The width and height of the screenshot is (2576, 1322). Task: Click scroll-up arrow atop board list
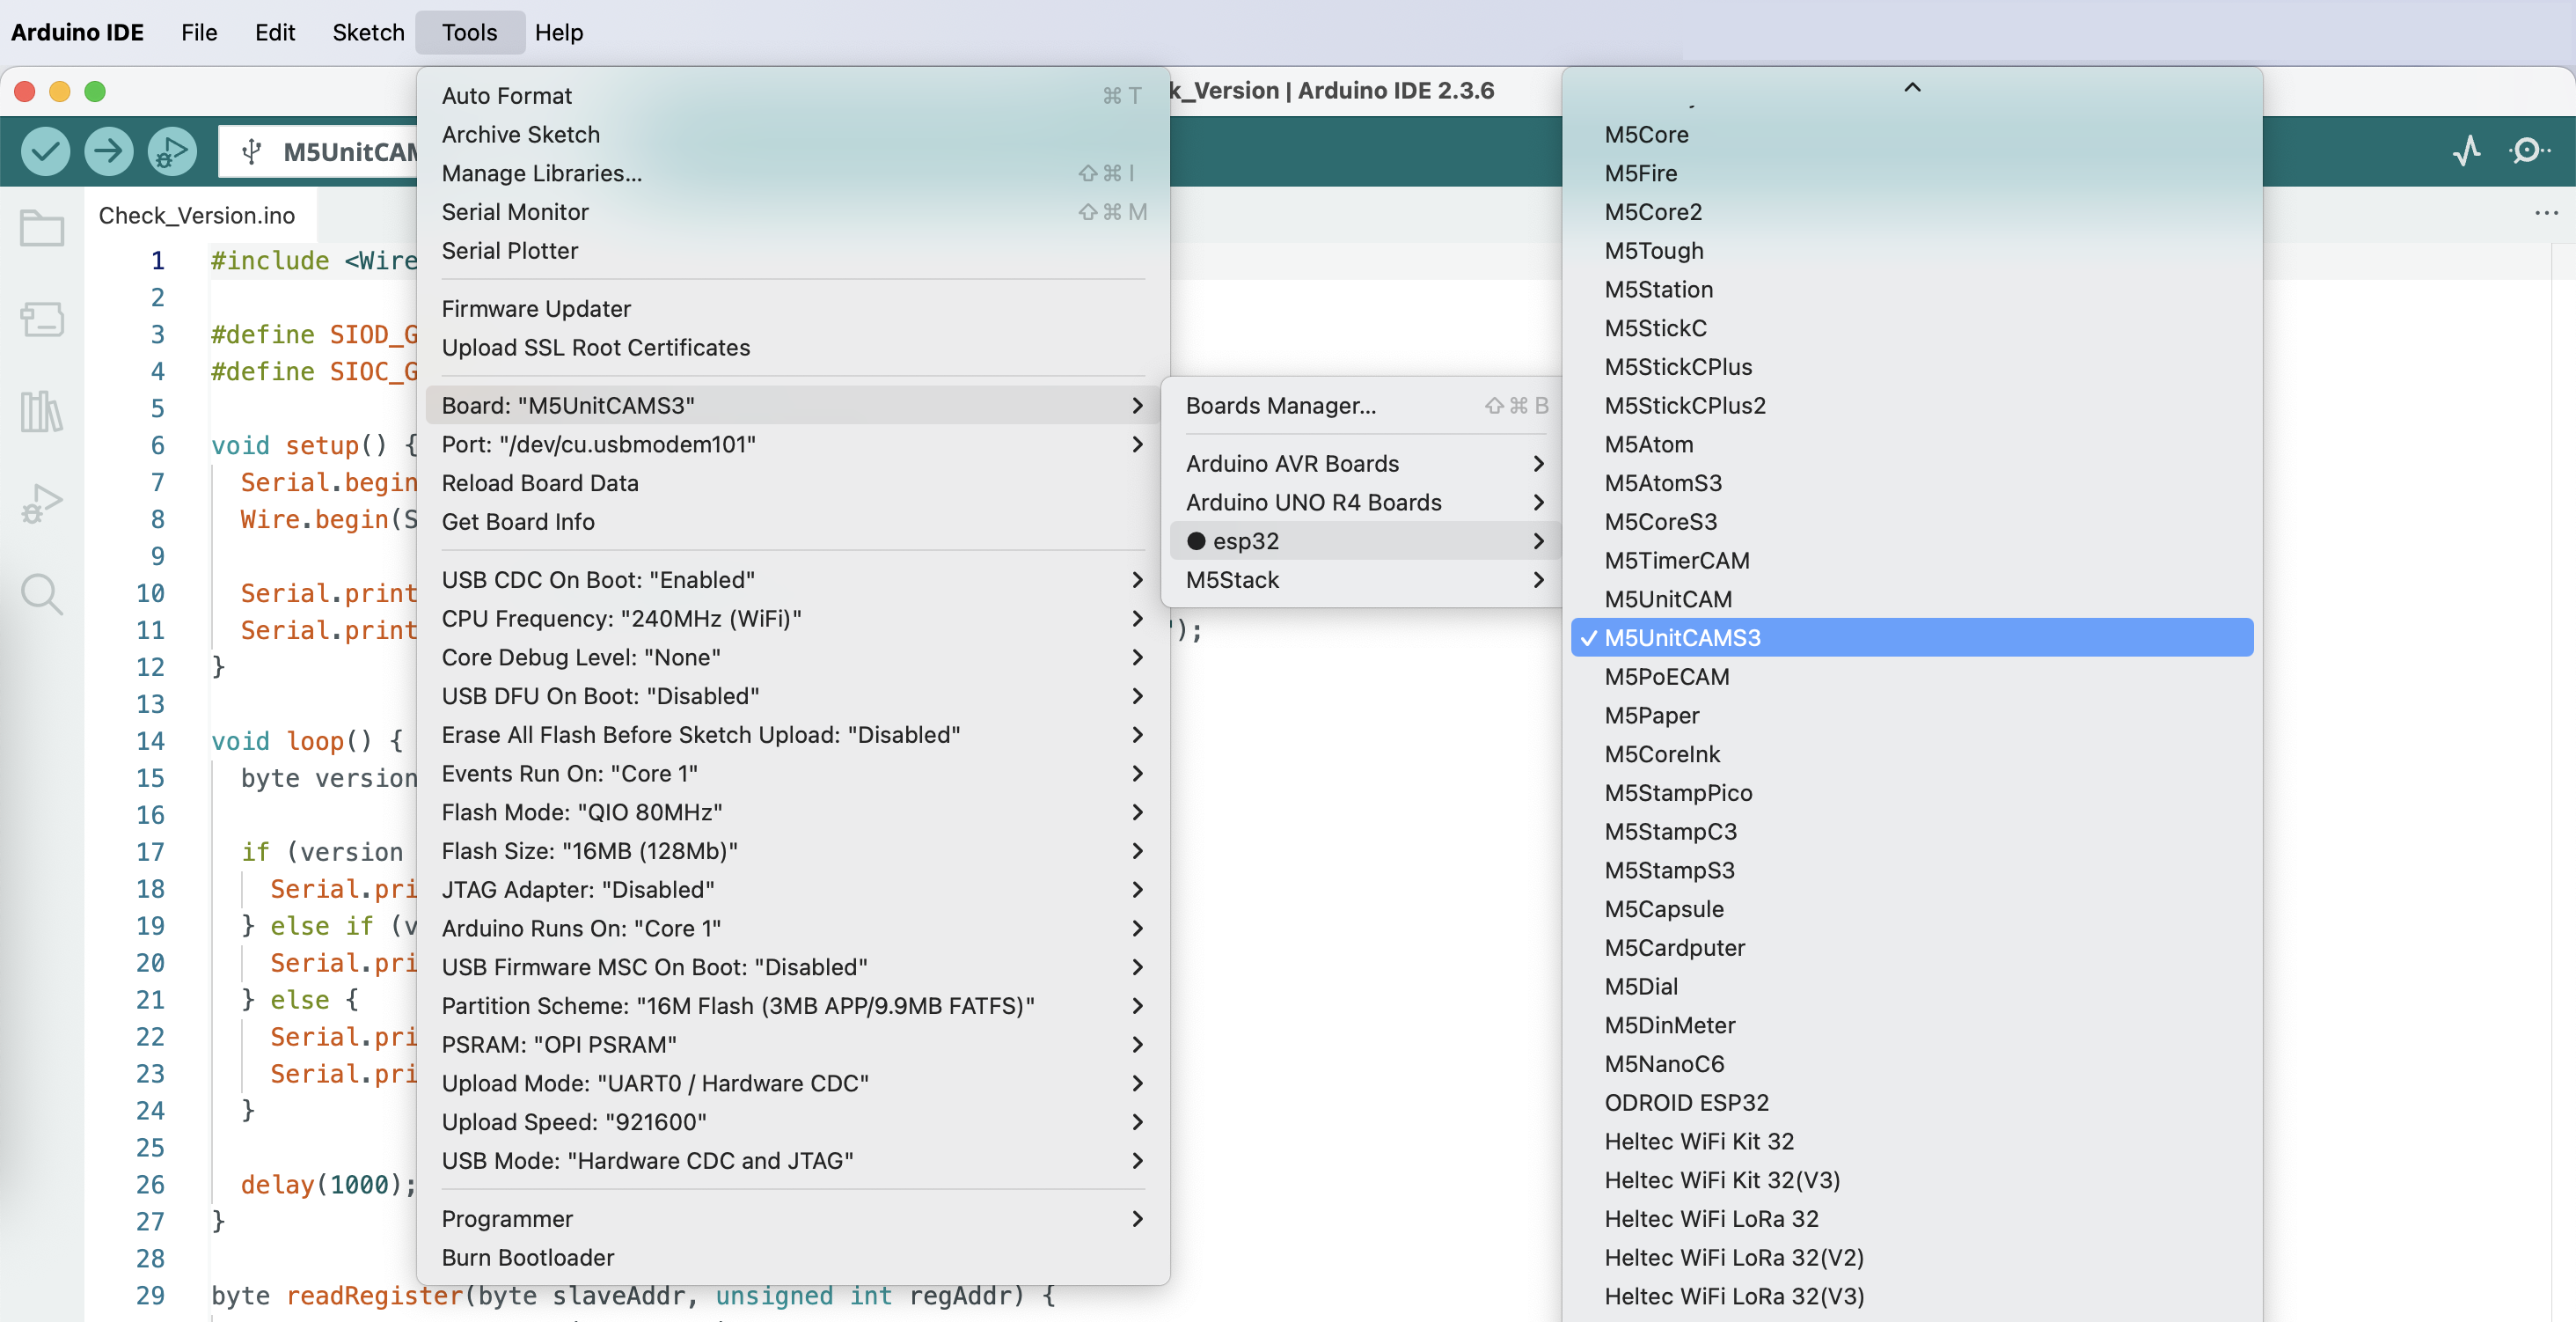click(x=1912, y=87)
